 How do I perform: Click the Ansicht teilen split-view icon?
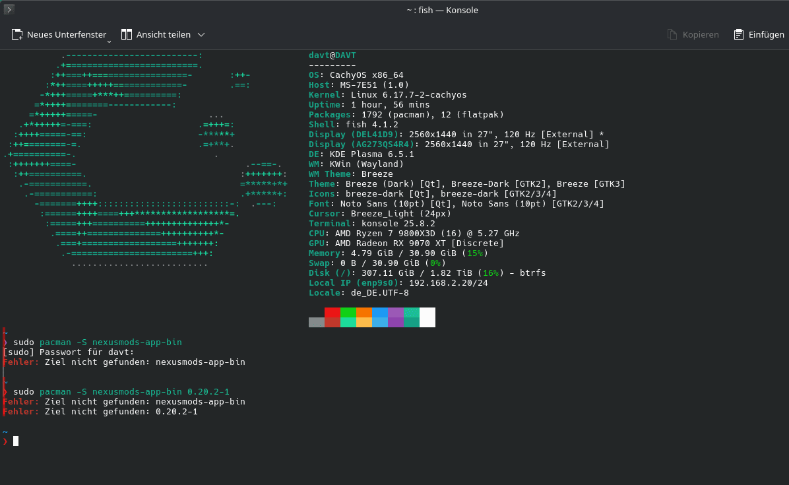pos(126,34)
